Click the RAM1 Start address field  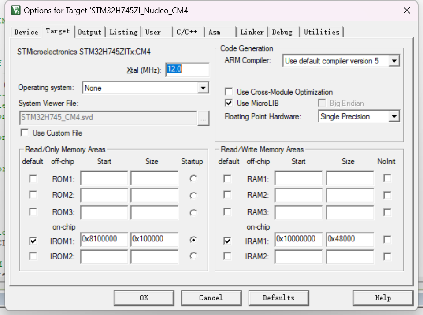point(299,178)
